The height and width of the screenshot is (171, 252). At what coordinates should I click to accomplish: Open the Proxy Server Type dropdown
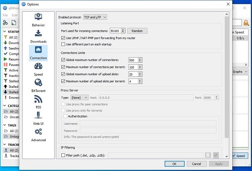coord(79,97)
